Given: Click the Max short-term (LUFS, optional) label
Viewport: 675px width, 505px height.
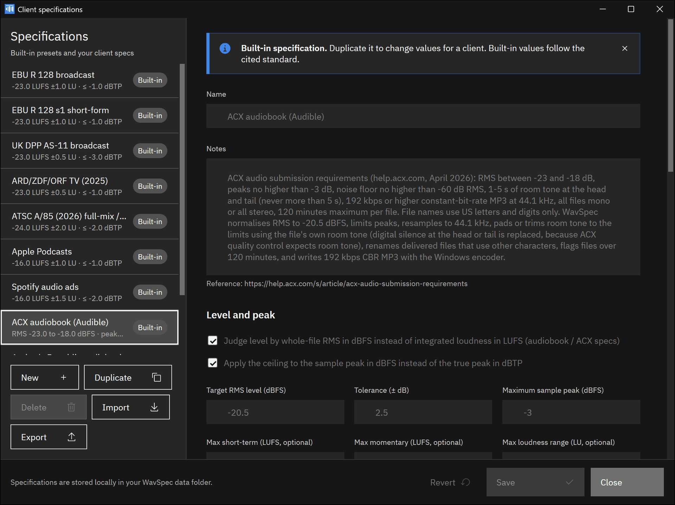Looking at the screenshot, I should [259, 442].
